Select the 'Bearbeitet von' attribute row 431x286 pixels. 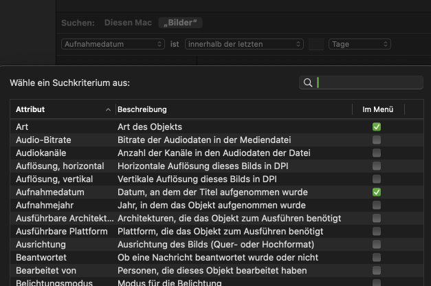coord(217,271)
